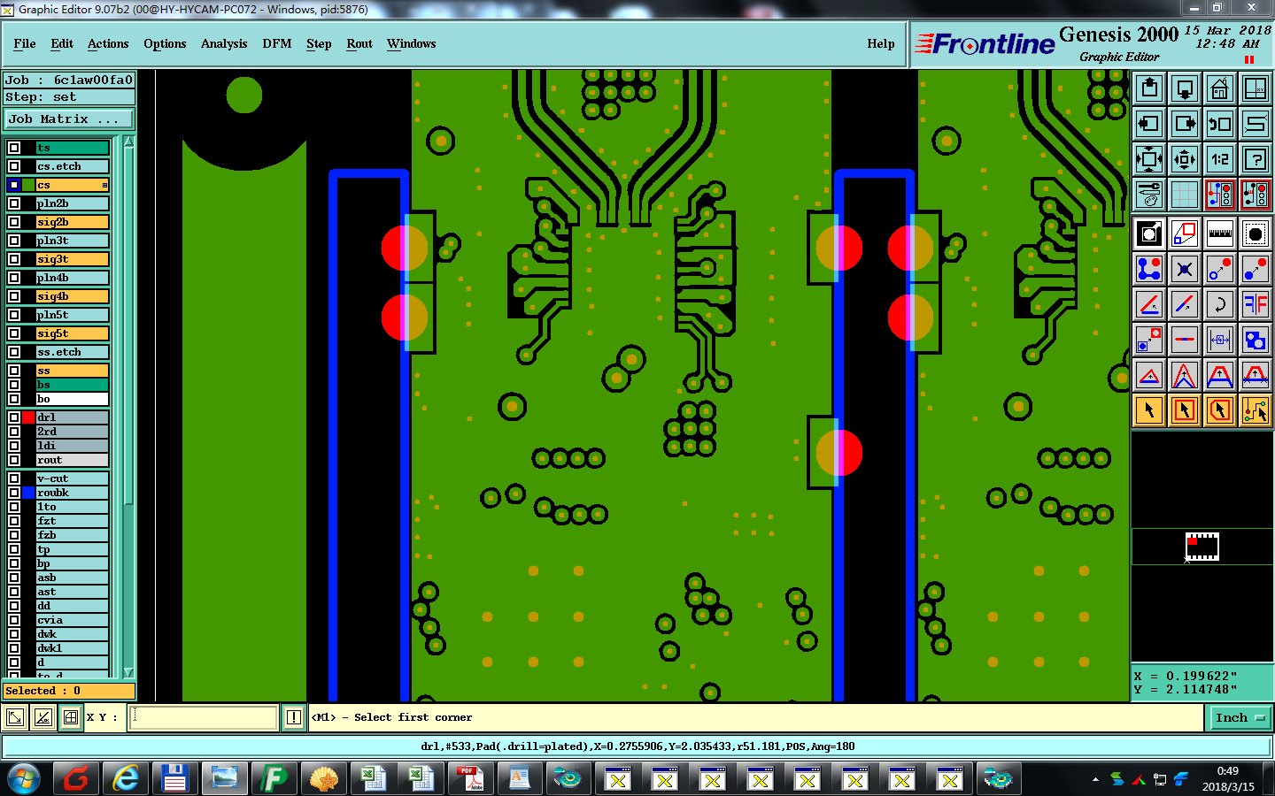Screen dimensions: 1275x796
Task: Open the Inch units dropdown
Action: tap(1240, 717)
